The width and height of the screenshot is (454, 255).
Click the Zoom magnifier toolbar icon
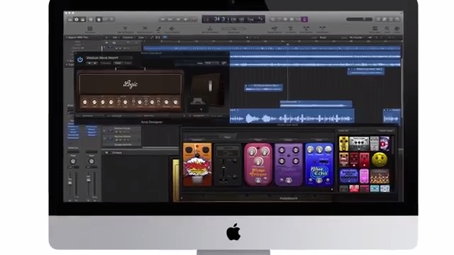pyautogui.click(x=387, y=29)
